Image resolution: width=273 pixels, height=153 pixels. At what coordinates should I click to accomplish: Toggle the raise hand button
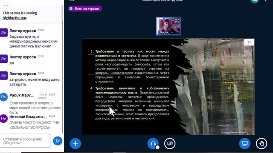coord(261,144)
